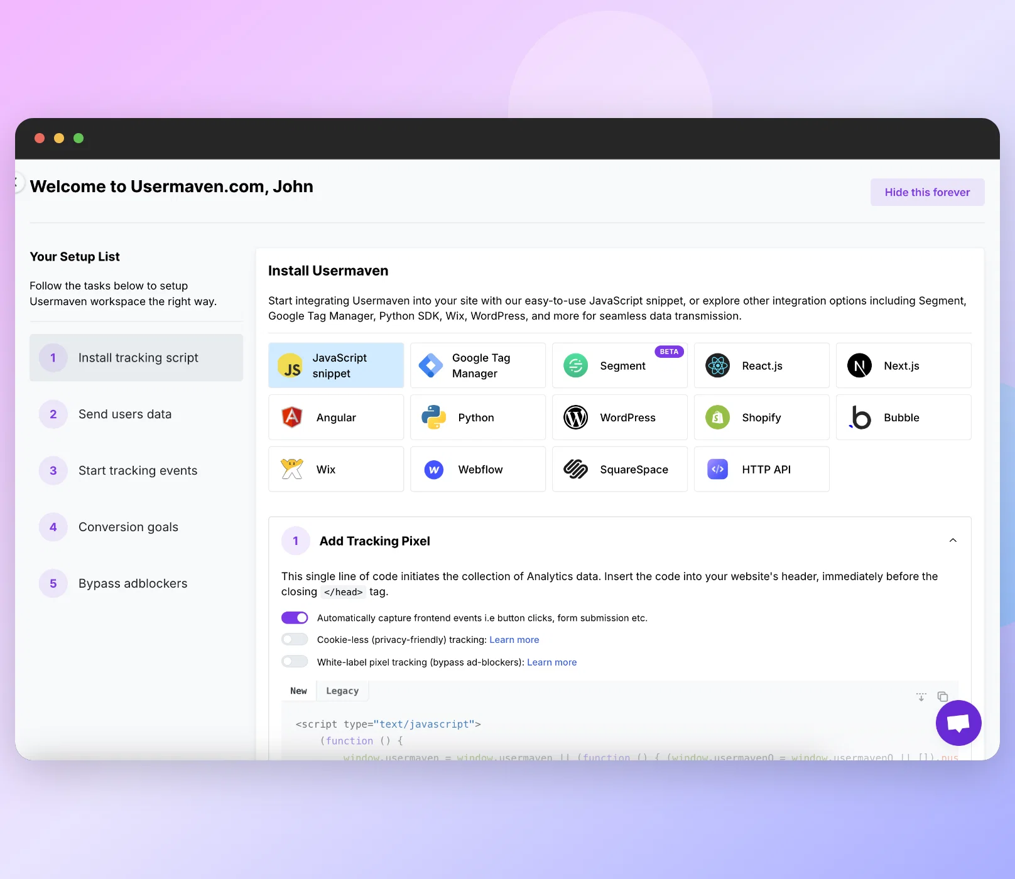Pick the Python logo icon

pyautogui.click(x=433, y=418)
